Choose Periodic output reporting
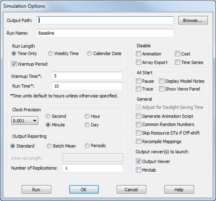 click(87, 146)
